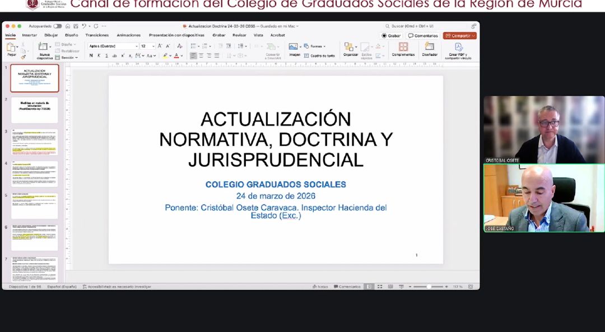
Task: Toggle the Notas pane in status bar
Action: click(320, 287)
